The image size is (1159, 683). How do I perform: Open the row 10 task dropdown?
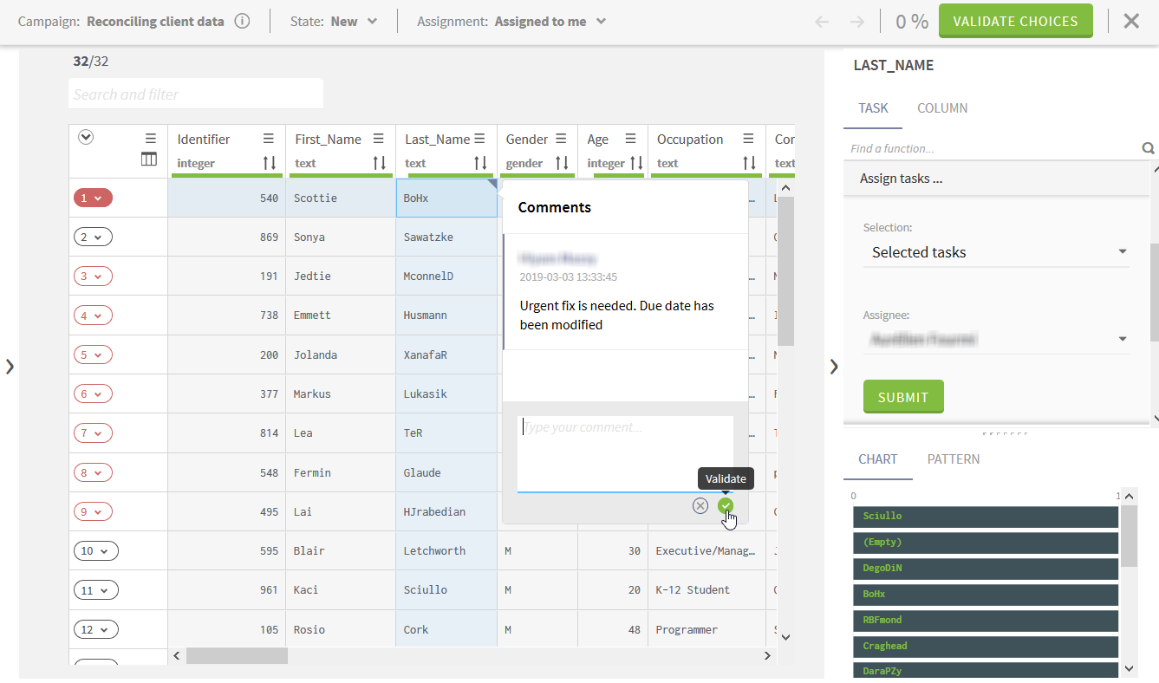coord(96,550)
